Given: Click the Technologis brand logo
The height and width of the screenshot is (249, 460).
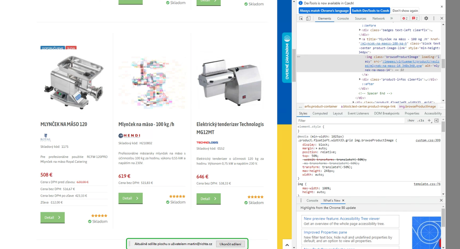Looking at the screenshot, I should tap(207, 142).
